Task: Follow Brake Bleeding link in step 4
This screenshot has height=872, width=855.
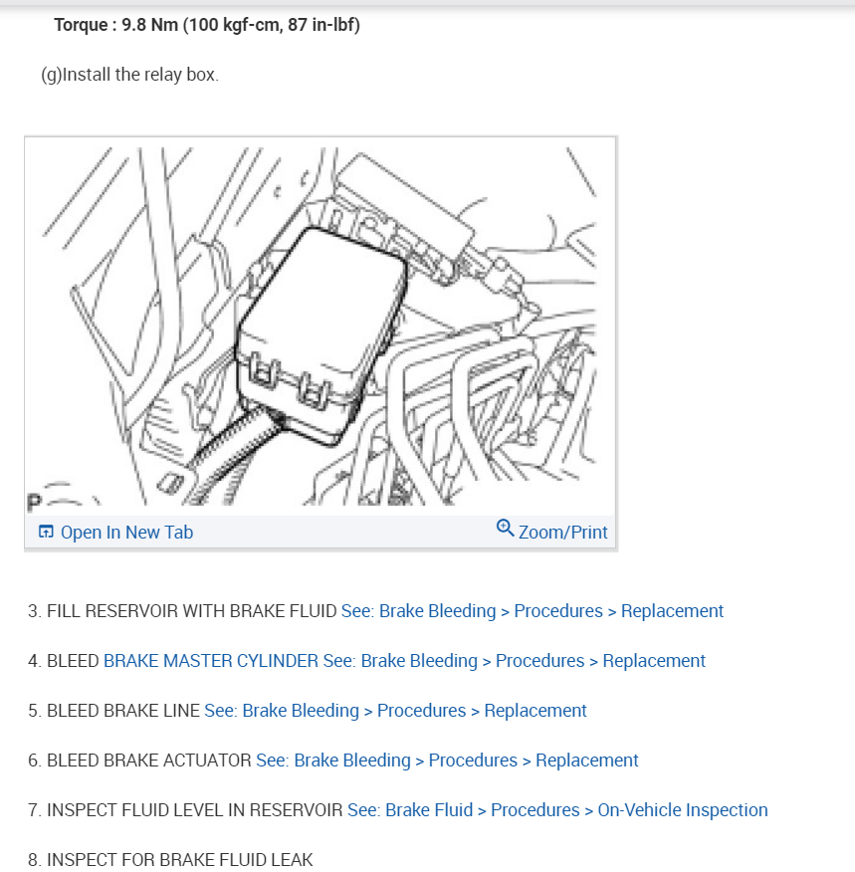Action: click(x=400, y=661)
